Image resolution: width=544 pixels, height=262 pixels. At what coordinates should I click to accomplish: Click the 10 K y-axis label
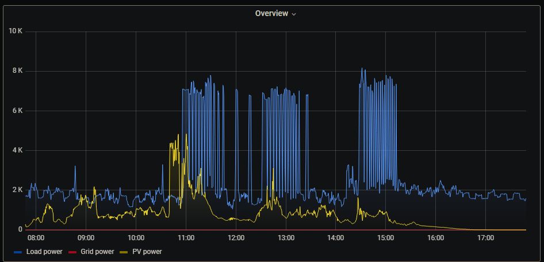tap(16, 31)
